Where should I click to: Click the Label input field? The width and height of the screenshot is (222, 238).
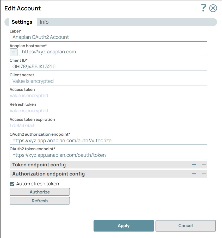pos(104,37)
